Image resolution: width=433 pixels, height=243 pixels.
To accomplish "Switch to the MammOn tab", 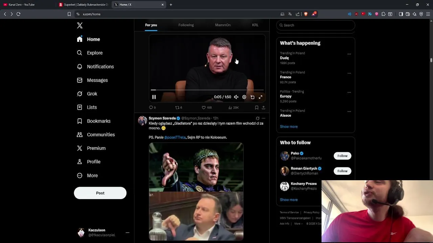I will pyautogui.click(x=223, y=25).
